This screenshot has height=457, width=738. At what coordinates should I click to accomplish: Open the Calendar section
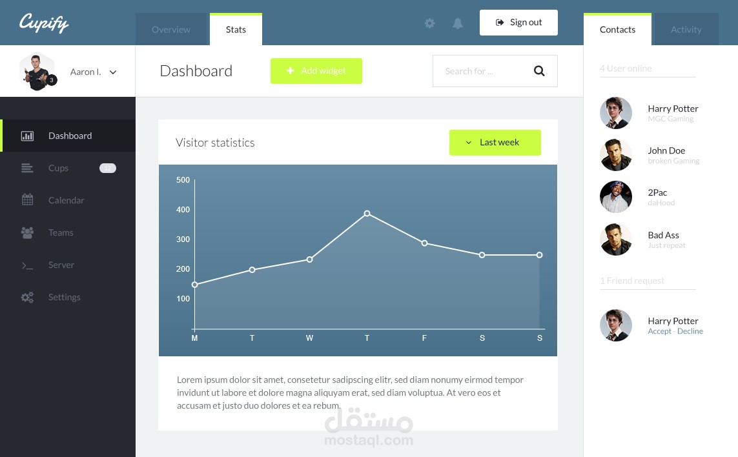pos(27,199)
